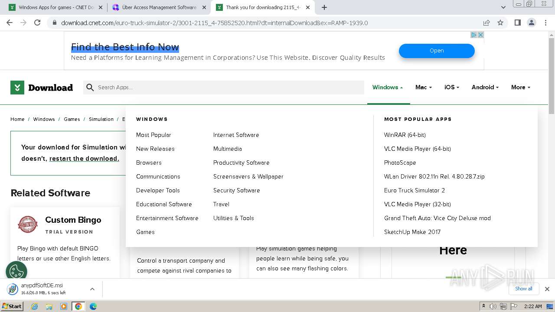The width and height of the screenshot is (555, 312).
Task: Click the address bar URL
Action: 214,23
